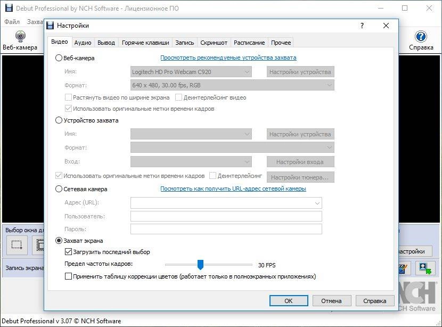Click the question mark help button in dialog
Screen dimensions: 442x327
click(x=362, y=26)
